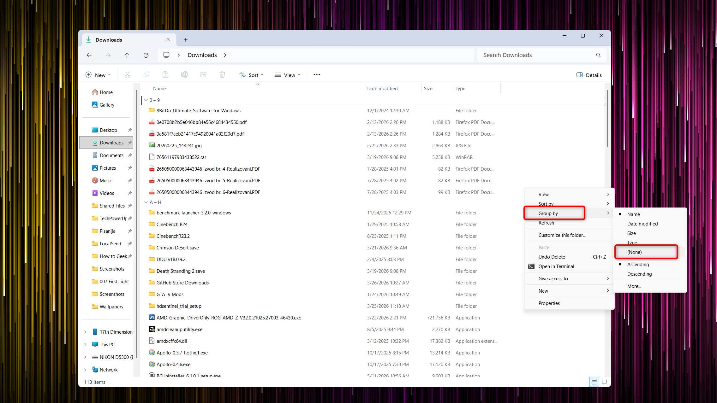Viewport: 717px width, 403px height.
Task: Refresh the folder with the reload icon
Action: pos(146,55)
